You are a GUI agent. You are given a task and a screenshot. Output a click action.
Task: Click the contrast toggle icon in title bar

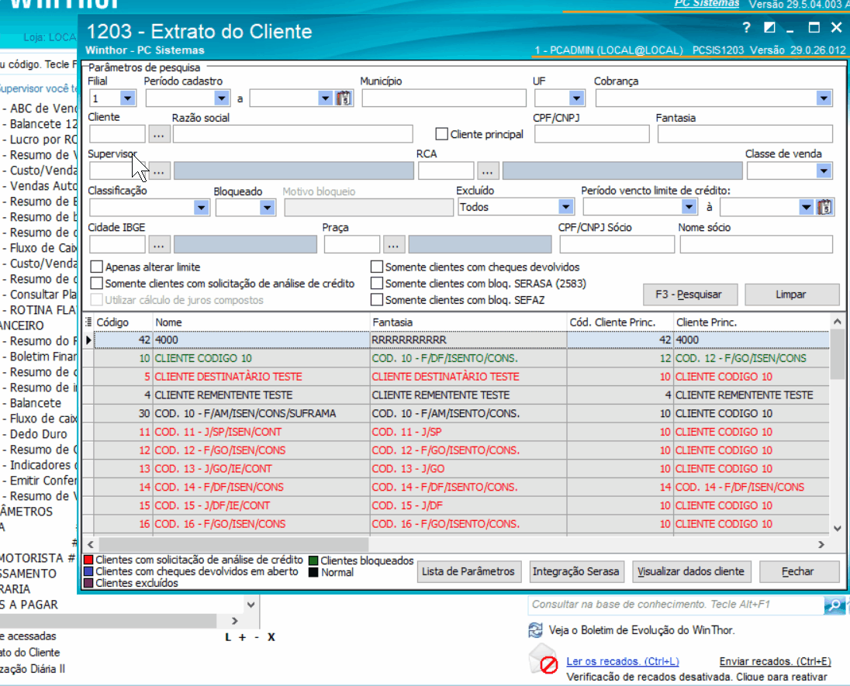[769, 28]
